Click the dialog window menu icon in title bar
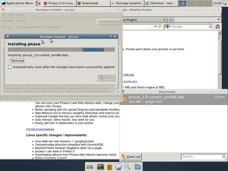228x171 pixels. [8, 37]
